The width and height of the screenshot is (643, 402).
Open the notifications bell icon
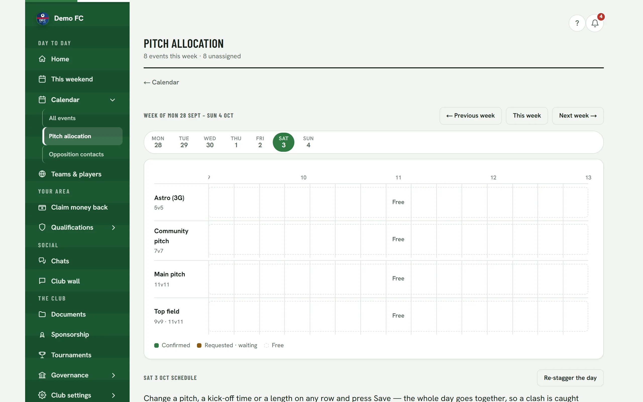(595, 23)
